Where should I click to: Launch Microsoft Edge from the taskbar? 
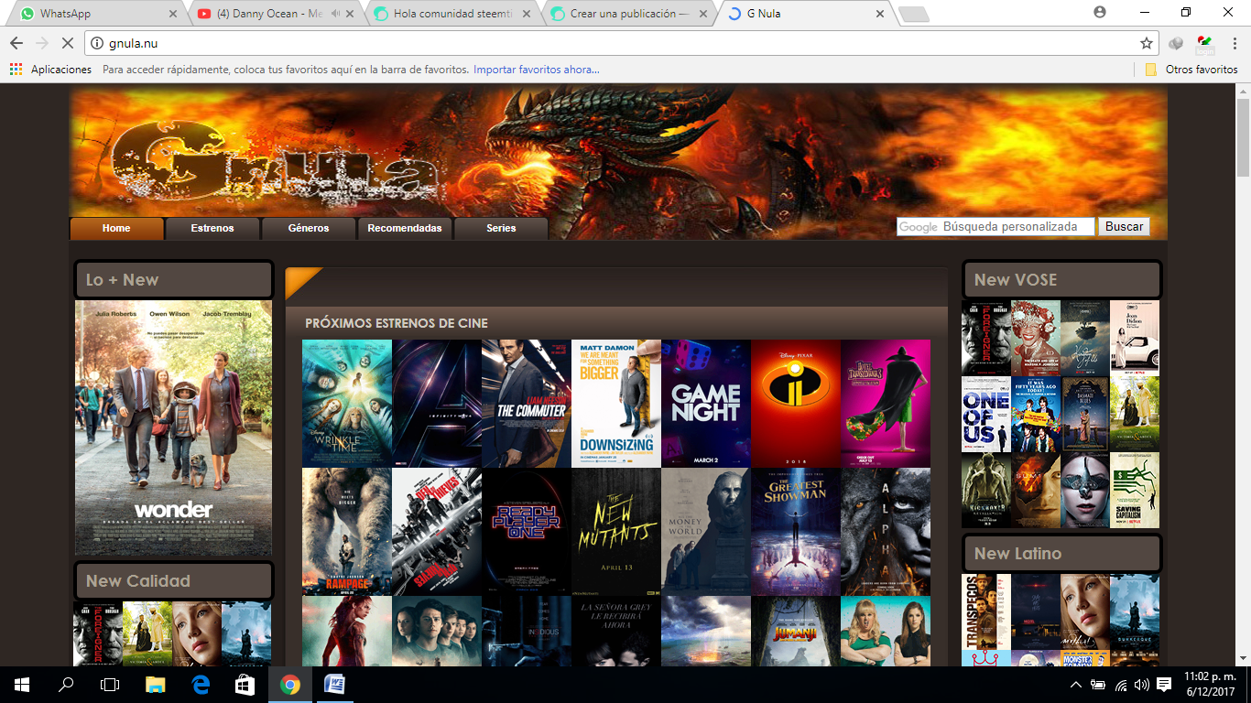click(x=201, y=685)
